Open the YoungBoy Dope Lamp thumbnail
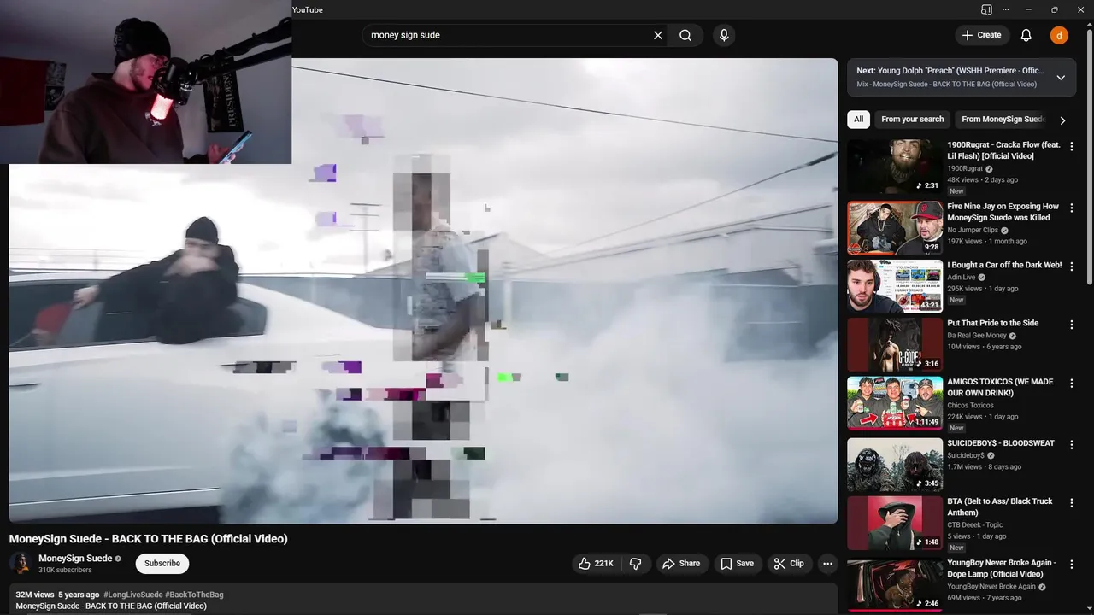Image resolution: width=1094 pixels, height=615 pixels. click(x=895, y=584)
